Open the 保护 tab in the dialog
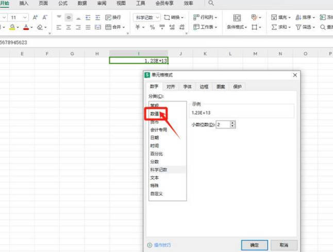333x252 pixels. (x=237, y=87)
